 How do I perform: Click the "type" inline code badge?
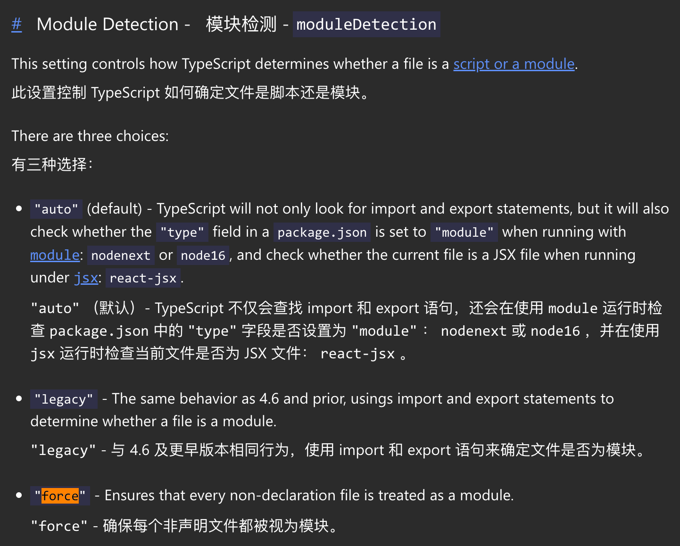point(182,232)
